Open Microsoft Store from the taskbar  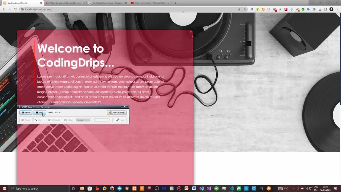[x=90, y=189]
